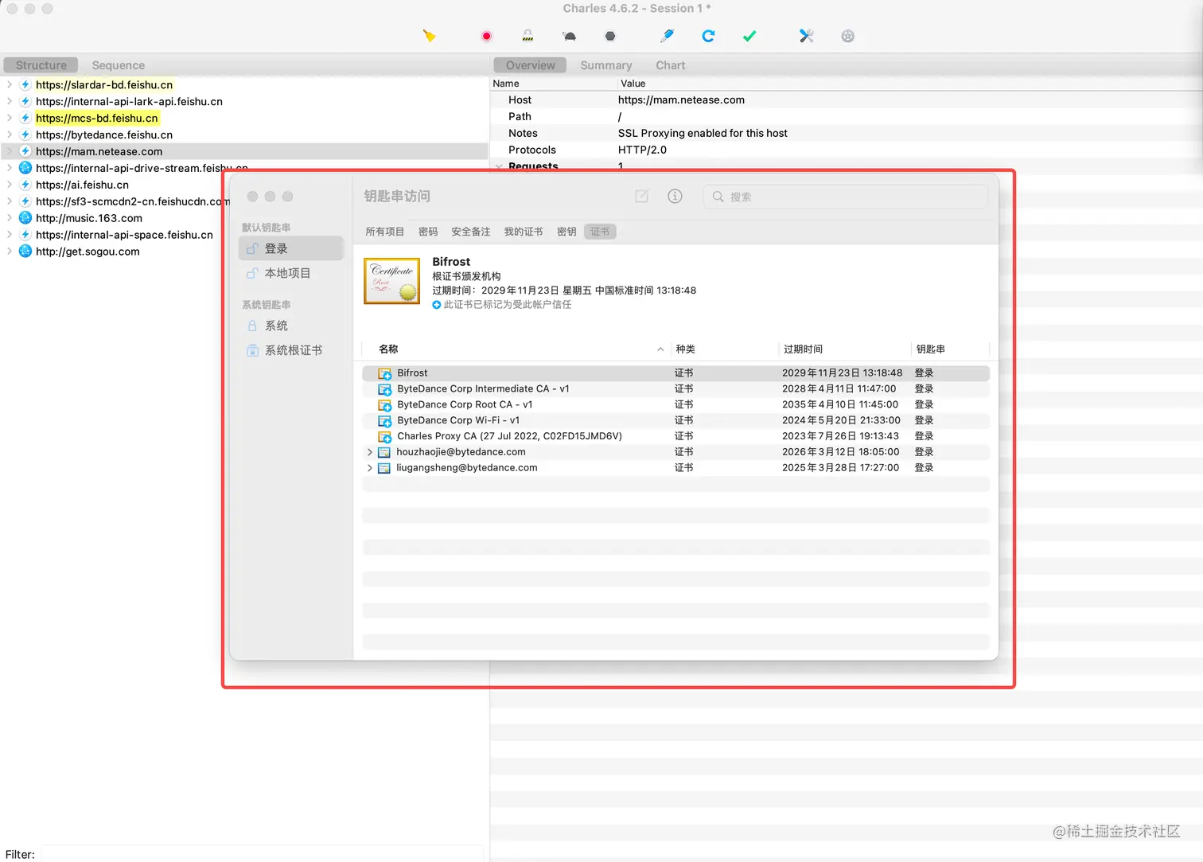Click certificate icon beside Charles Proxy CA
The height and width of the screenshot is (862, 1203).
click(x=385, y=437)
